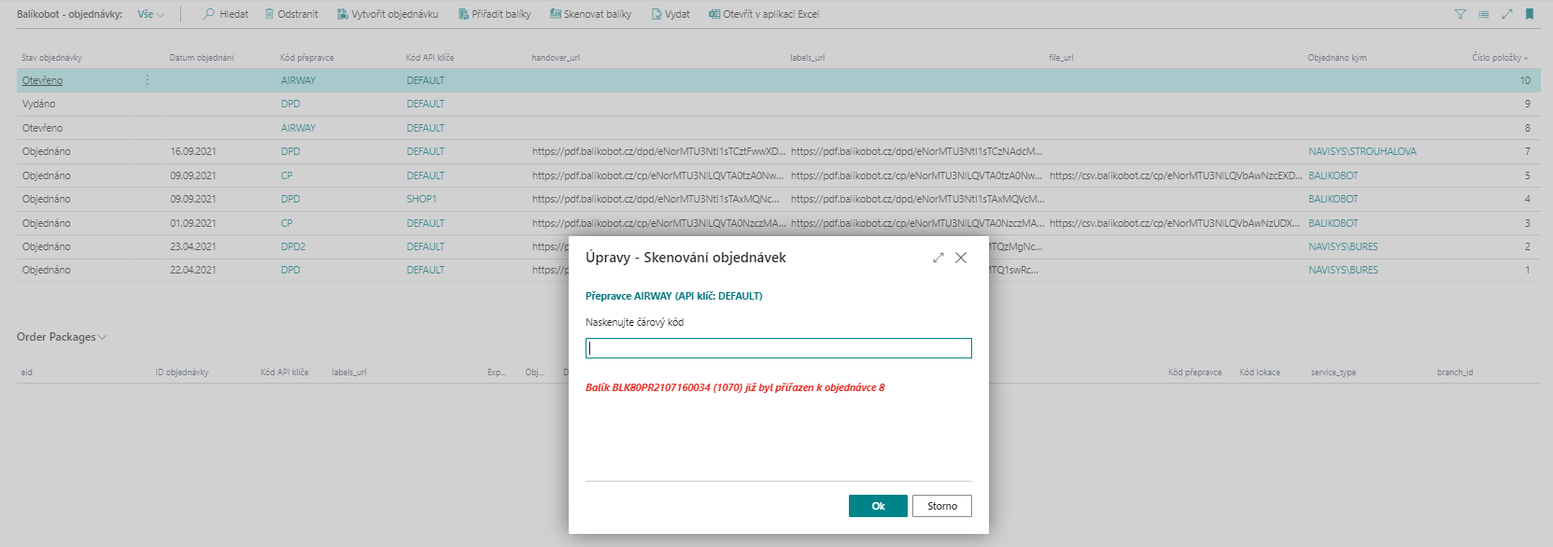Screen dimensions: 1553x547
Task: Click the branch_id column header
Action: [1455, 372]
